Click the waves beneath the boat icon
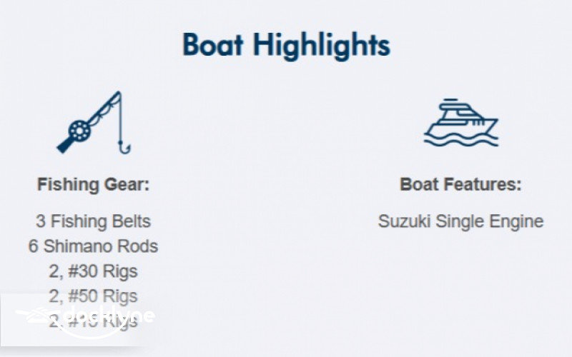This screenshot has width=572, height=357. tap(460, 139)
